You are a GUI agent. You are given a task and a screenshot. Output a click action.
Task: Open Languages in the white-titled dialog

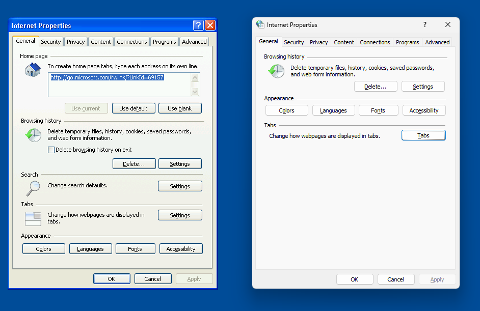[333, 110]
